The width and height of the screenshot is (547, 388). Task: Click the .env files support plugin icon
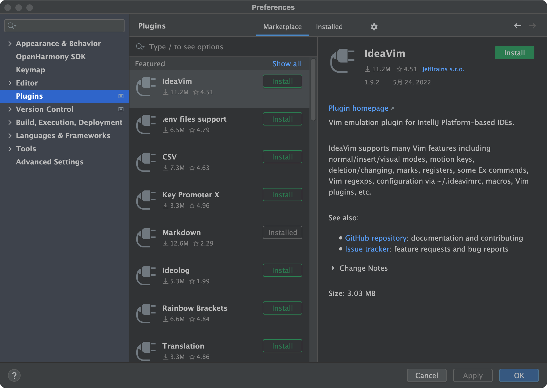click(146, 124)
